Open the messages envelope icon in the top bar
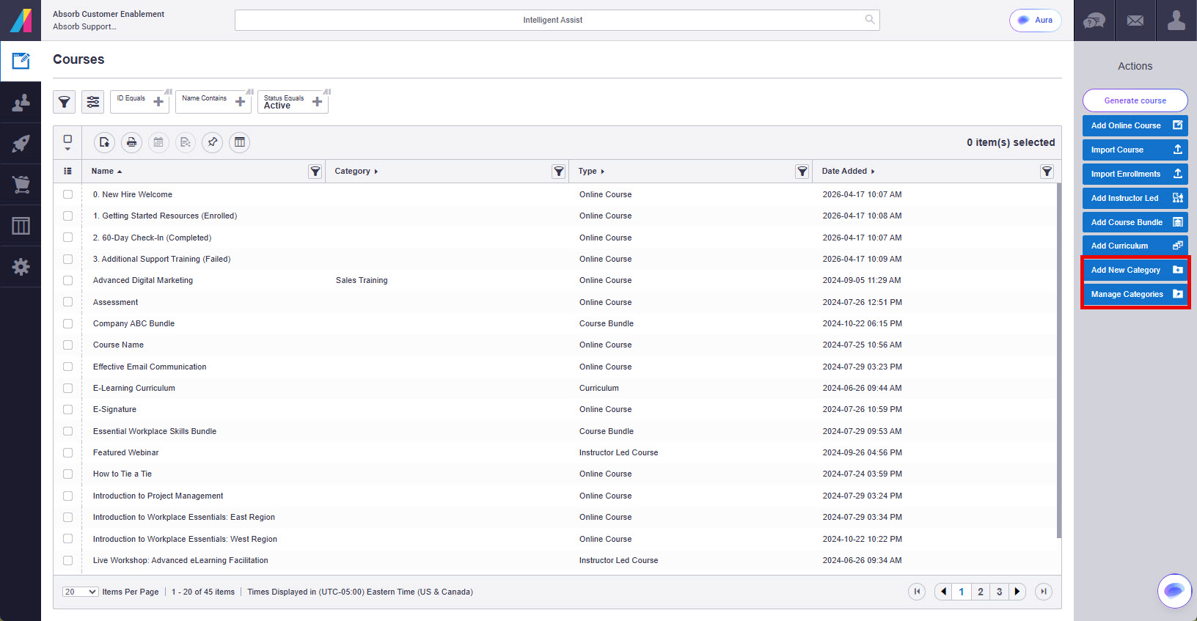The image size is (1197, 621). [1135, 21]
